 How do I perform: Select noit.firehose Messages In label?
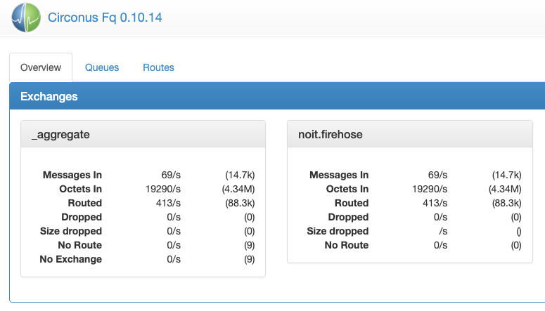point(339,175)
